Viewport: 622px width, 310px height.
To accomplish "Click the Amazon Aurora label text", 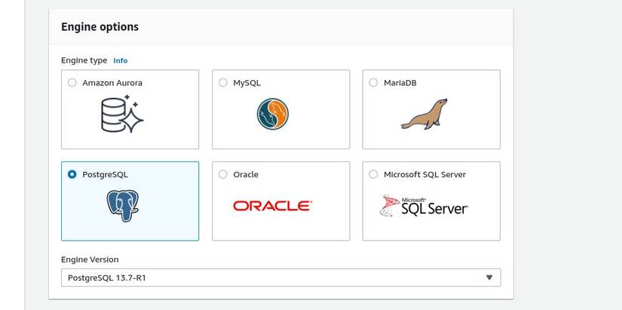I will [112, 83].
